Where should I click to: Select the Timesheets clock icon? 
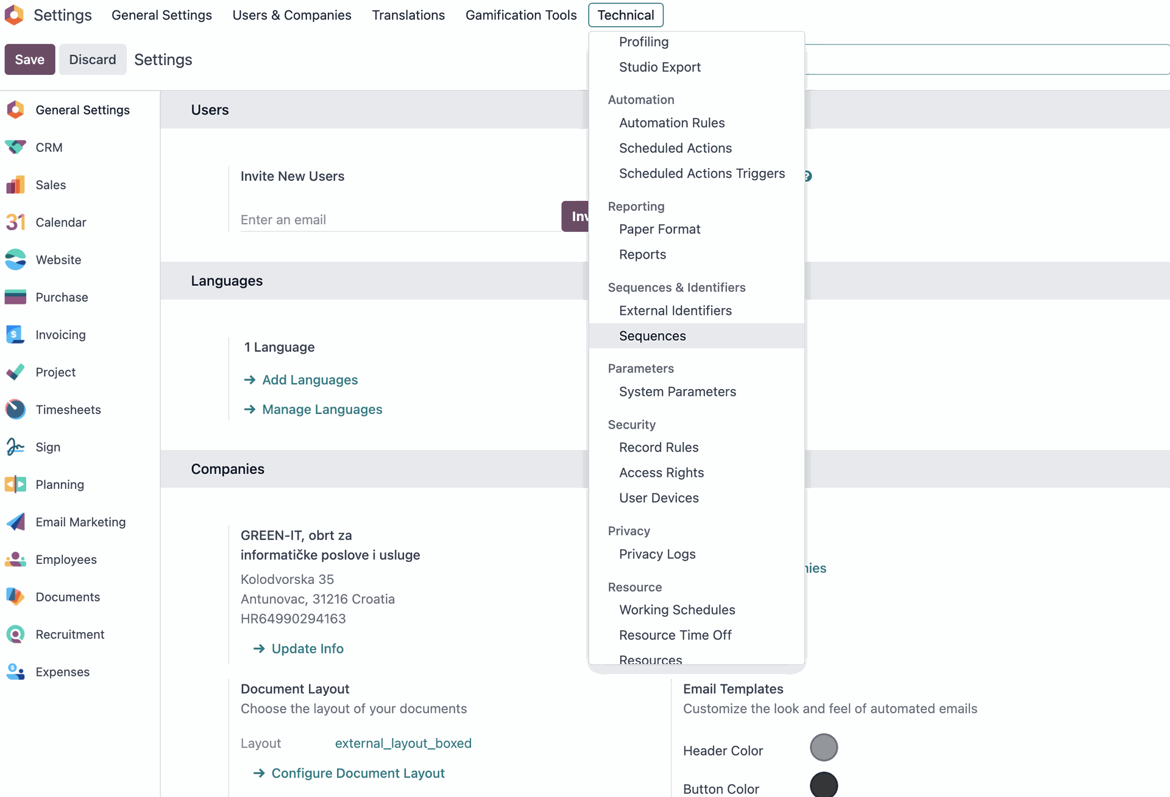click(x=16, y=409)
